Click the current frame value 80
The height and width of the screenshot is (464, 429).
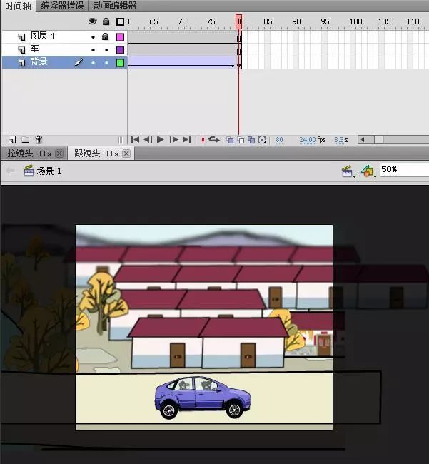click(279, 140)
